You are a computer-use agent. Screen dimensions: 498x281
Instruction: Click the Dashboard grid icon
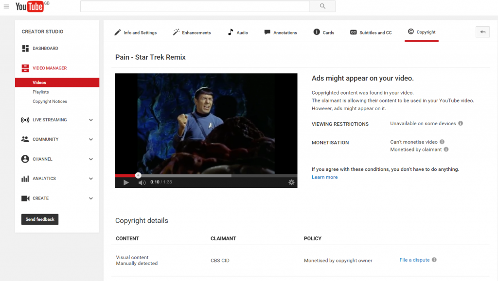(25, 49)
